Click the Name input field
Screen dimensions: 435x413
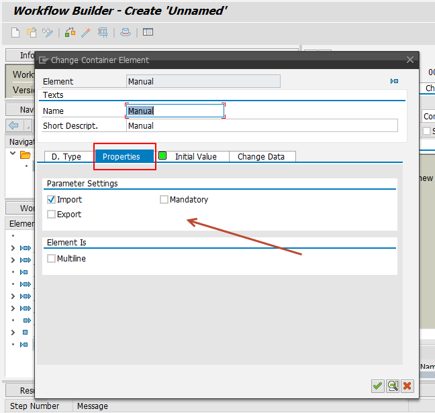(175, 111)
